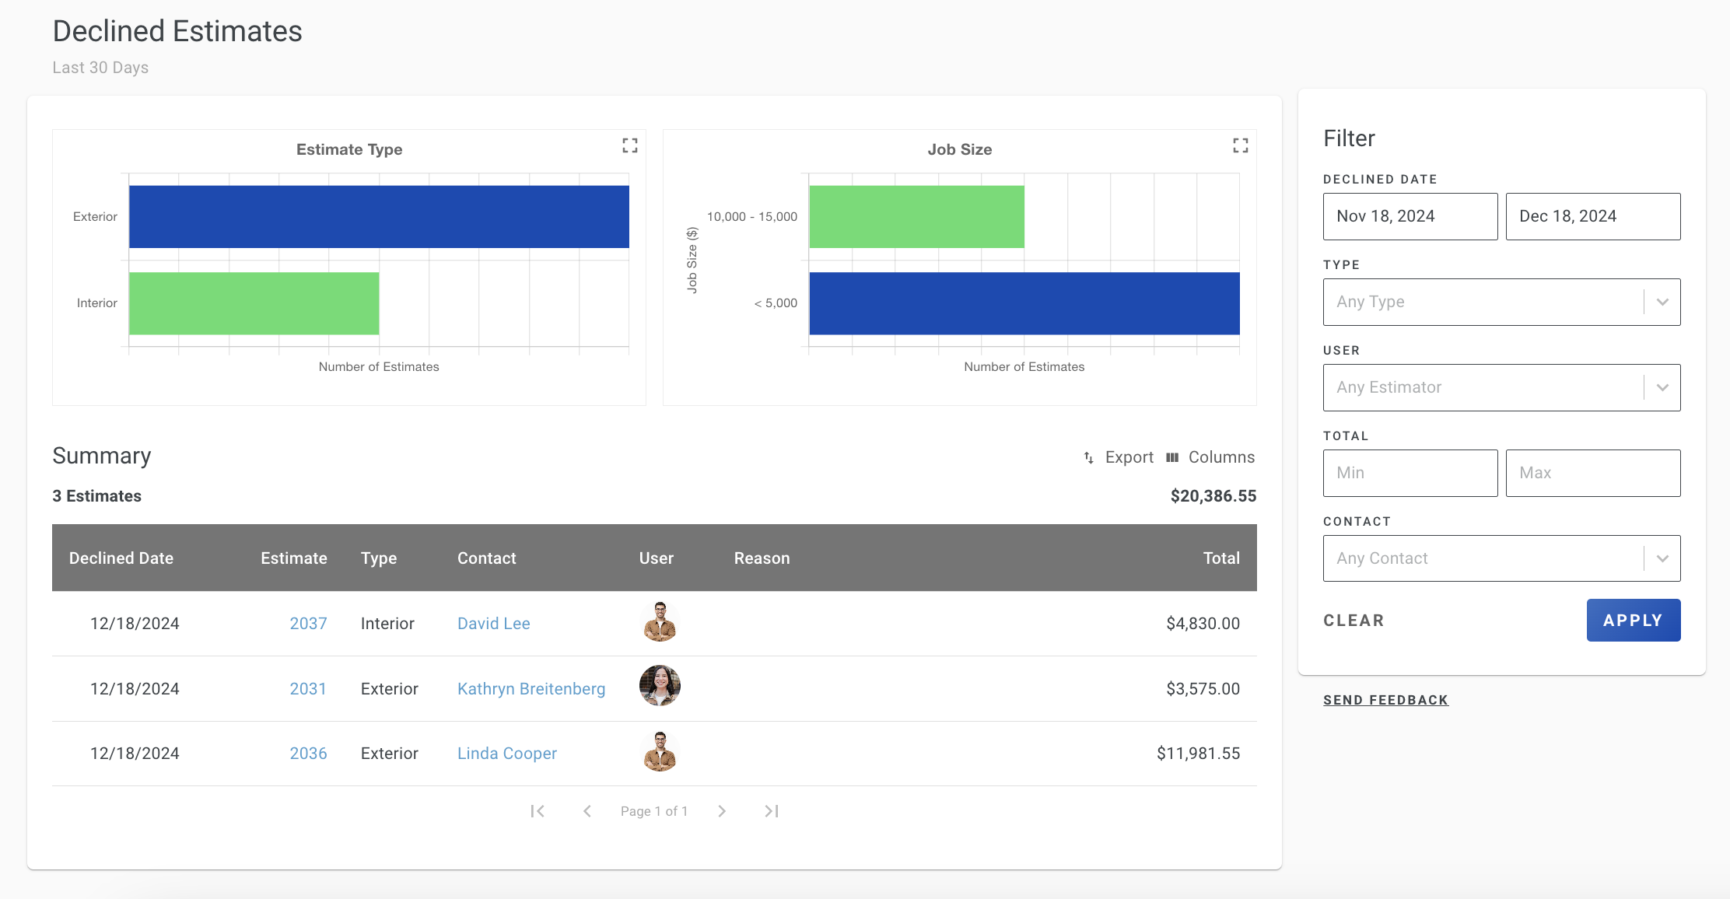Go to the last page of results
This screenshot has width=1730, height=899.
[772, 811]
